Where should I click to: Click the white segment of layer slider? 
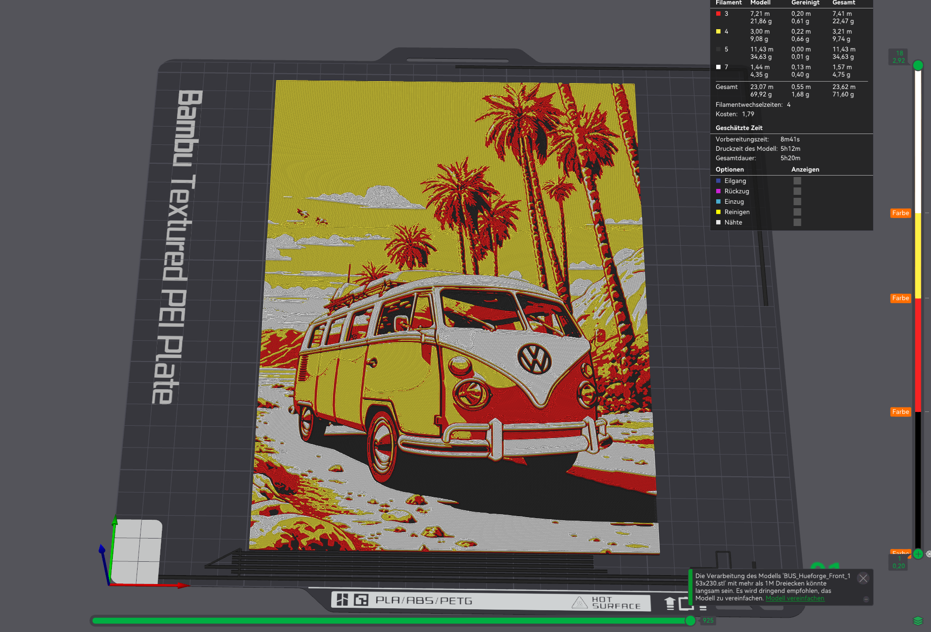[918, 141]
